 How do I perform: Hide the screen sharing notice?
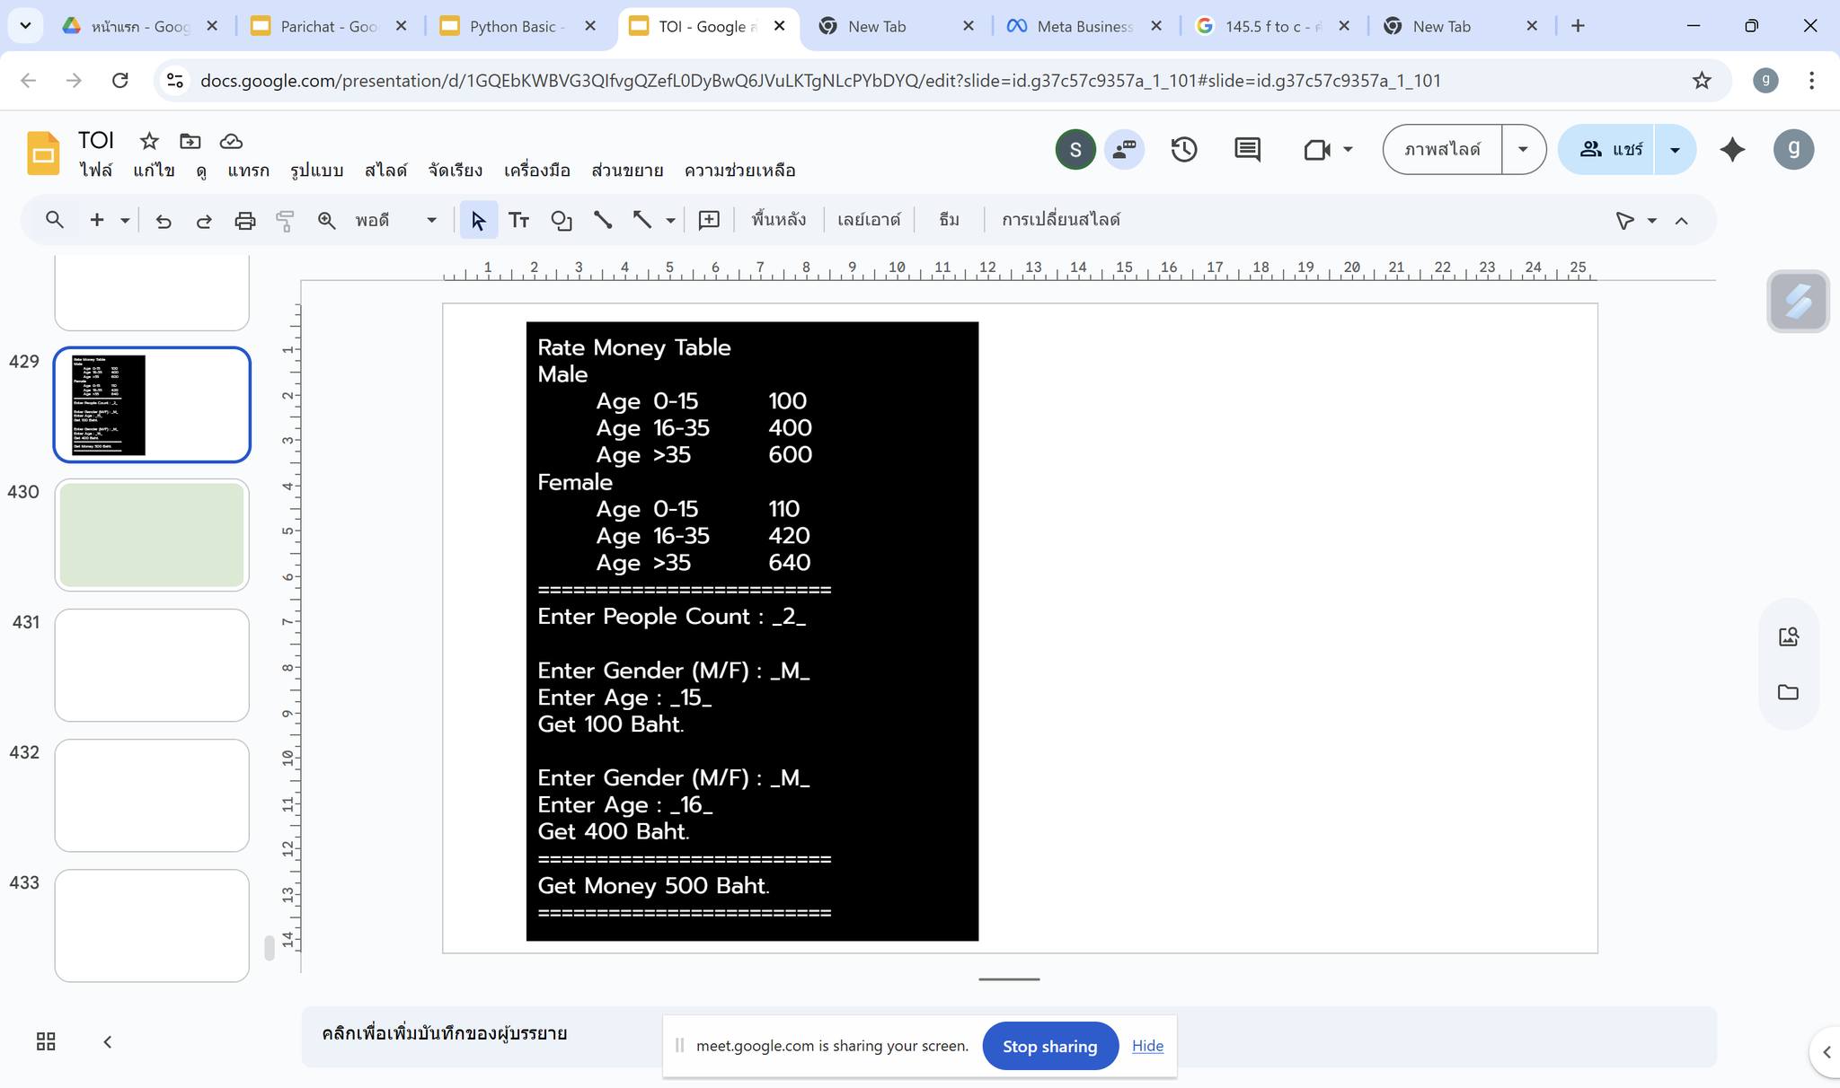1147,1046
